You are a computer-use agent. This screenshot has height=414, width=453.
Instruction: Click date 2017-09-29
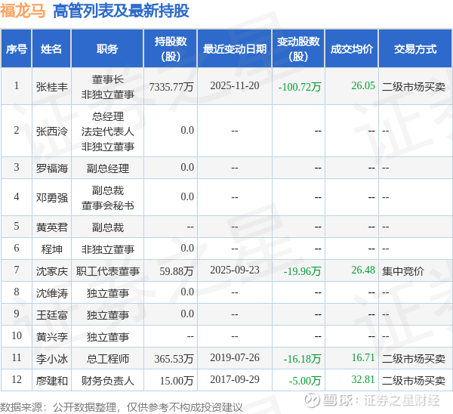(x=235, y=379)
